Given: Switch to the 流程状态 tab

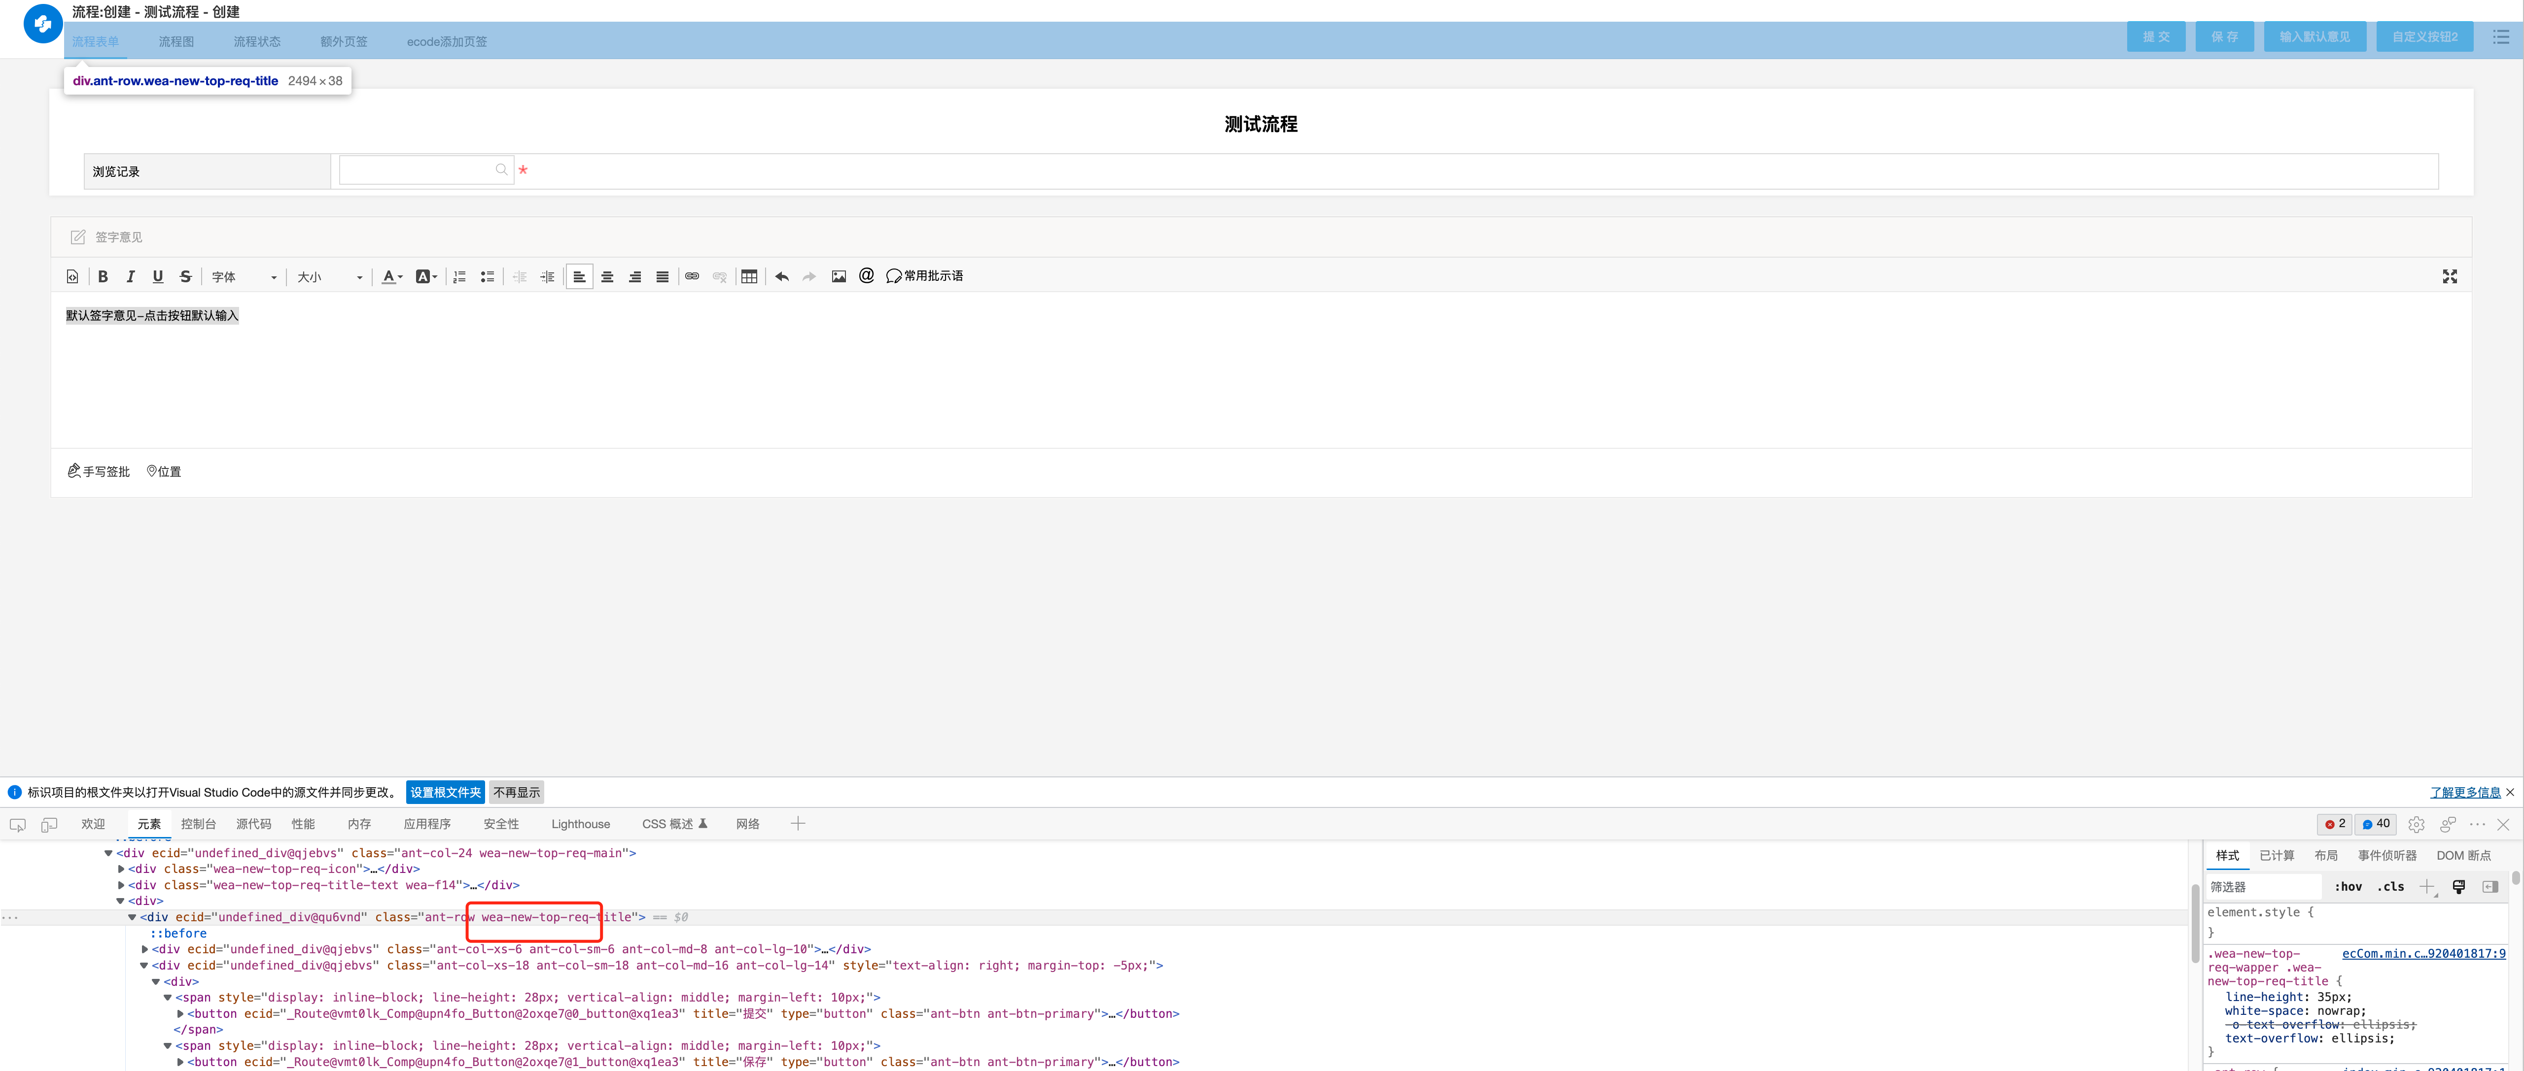Looking at the screenshot, I should point(257,42).
